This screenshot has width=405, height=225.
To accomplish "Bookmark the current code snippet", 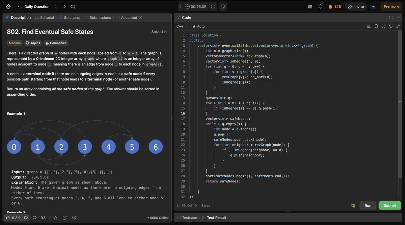I will (376, 26).
